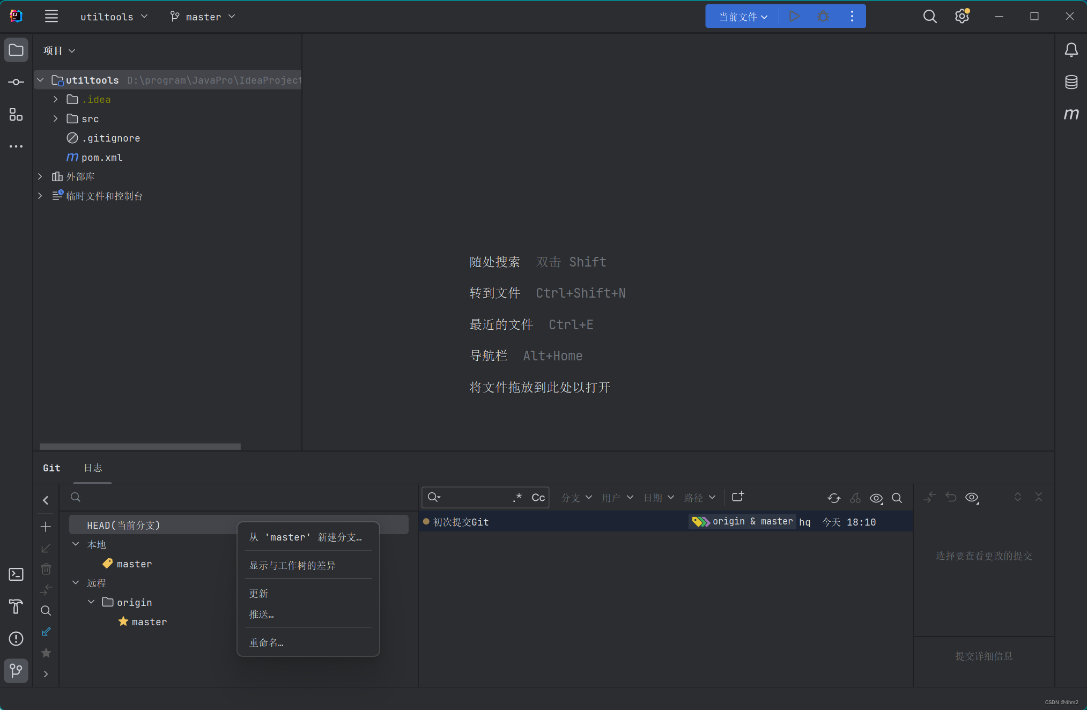Viewport: 1087px width, 710px height.
Task: Open the .gitignore file
Action: pos(110,138)
